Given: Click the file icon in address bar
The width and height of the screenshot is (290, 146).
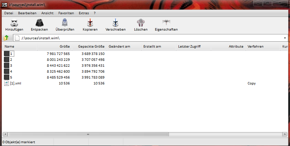Looking at the screenshot, I should click(17, 38).
